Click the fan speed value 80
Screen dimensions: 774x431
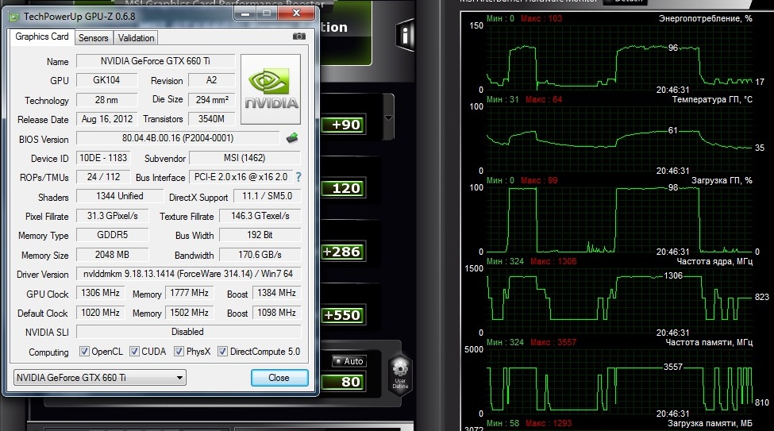(x=344, y=382)
